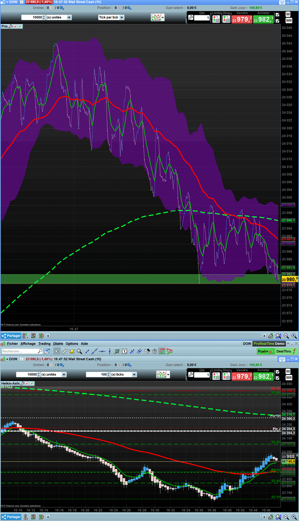Click the trash bin delete objects icon
299x521 pixels.
pos(155,351)
